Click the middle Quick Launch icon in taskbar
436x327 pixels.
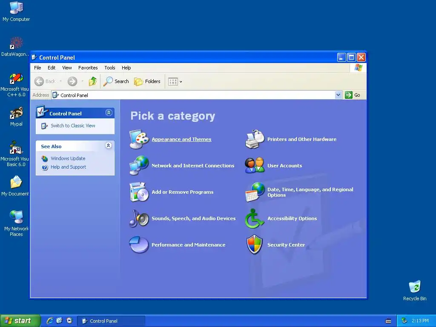[60, 321]
